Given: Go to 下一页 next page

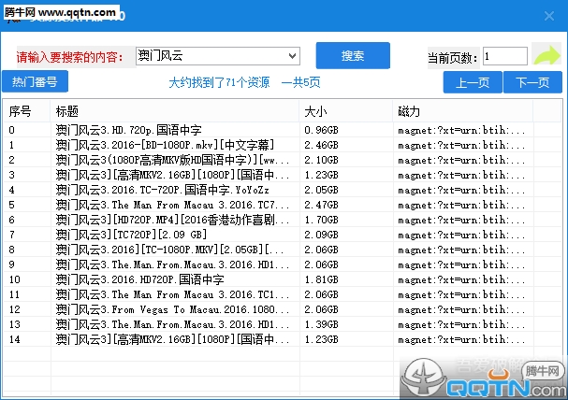Looking at the screenshot, I should click(532, 82).
